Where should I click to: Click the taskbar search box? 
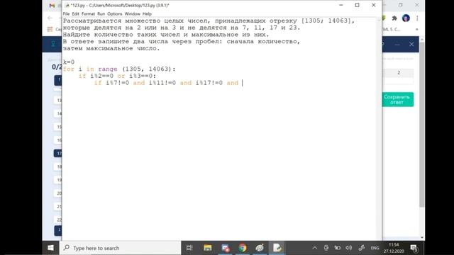[x=121, y=248]
